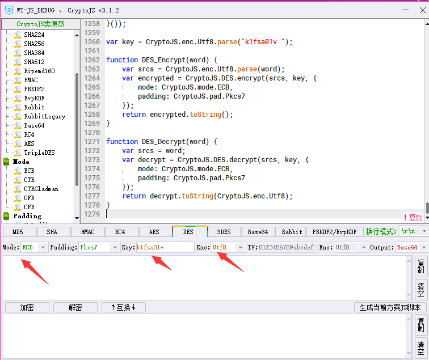Open the Padding dropdown showing Pkcs7
This screenshot has width=429, height=360.
114,248
